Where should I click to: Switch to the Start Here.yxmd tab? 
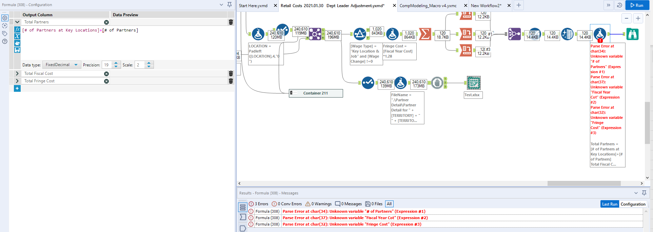tap(253, 5)
